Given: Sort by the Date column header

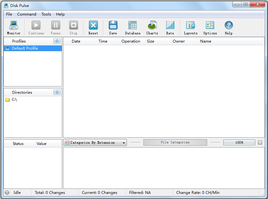Looking at the screenshot, I should [83, 41].
